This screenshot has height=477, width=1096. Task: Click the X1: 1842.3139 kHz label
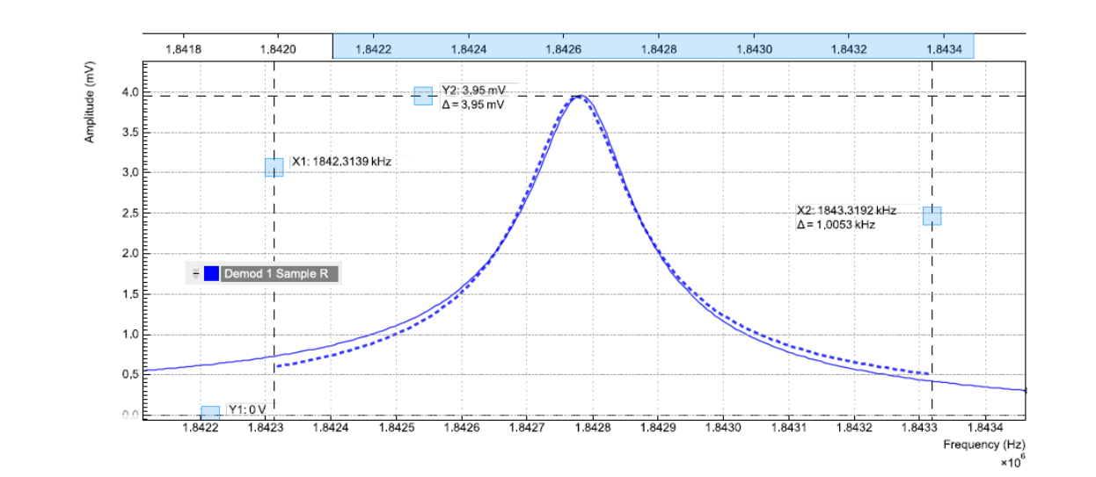pos(340,162)
